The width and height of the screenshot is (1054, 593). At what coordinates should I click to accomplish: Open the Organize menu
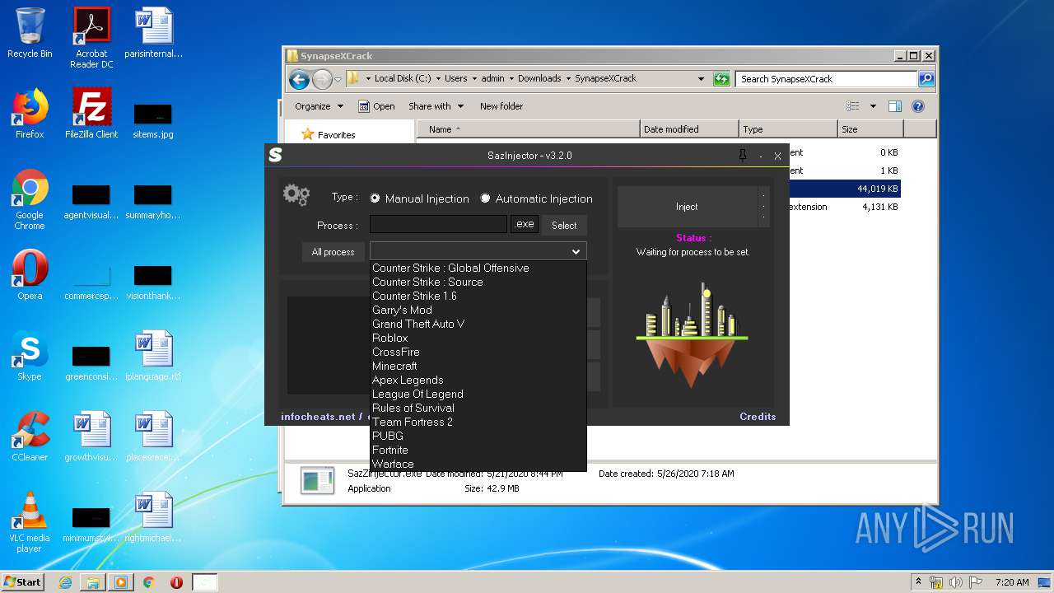click(x=318, y=106)
